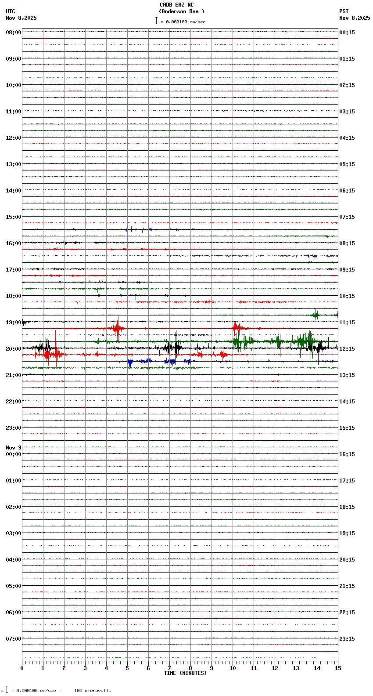
Task: Click the station title 'CADB EHZ NC'
Action: (176, 5)
